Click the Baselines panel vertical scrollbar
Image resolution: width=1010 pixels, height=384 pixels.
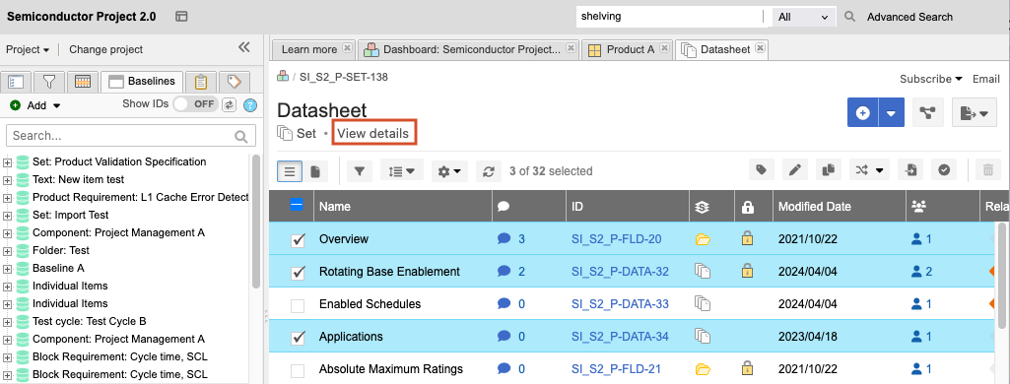256,222
